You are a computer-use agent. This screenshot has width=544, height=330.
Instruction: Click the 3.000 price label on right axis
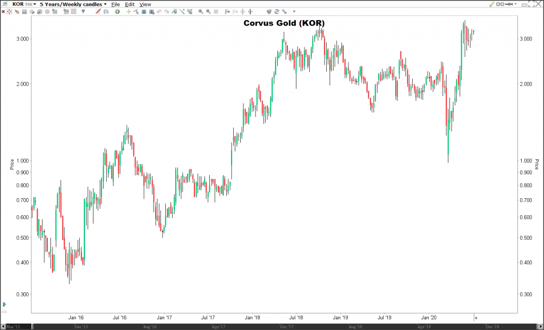pyautogui.click(x=525, y=39)
